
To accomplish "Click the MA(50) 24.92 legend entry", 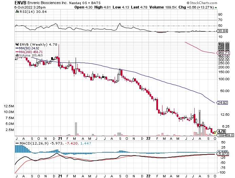I will coord(27,48).
